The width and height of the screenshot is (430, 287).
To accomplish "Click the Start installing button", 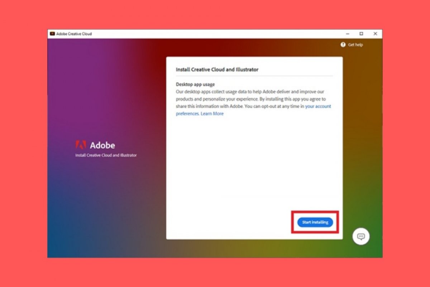I will [315, 222].
